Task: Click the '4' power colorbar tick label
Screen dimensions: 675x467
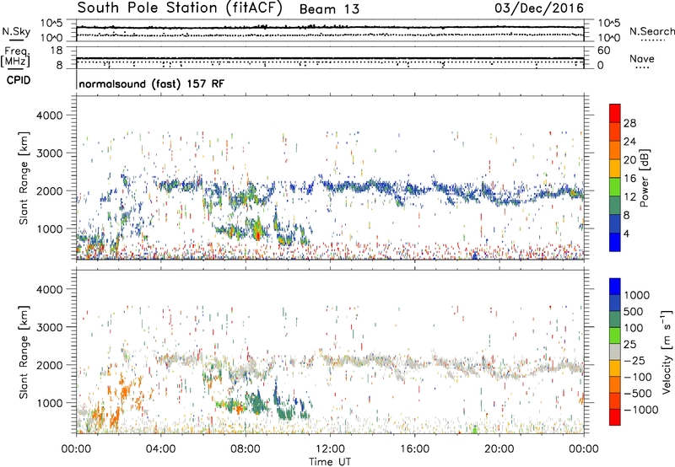Action: [627, 234]
